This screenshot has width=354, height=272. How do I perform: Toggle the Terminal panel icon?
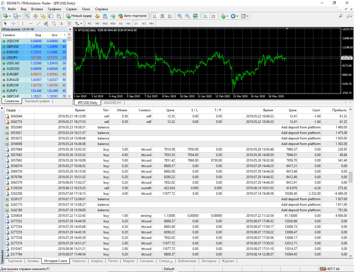point(51,16)
